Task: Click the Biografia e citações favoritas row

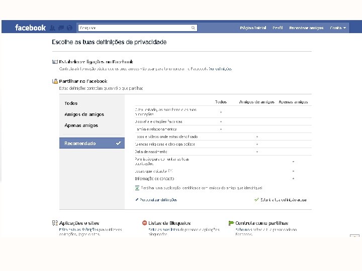Action: point(223,121)
